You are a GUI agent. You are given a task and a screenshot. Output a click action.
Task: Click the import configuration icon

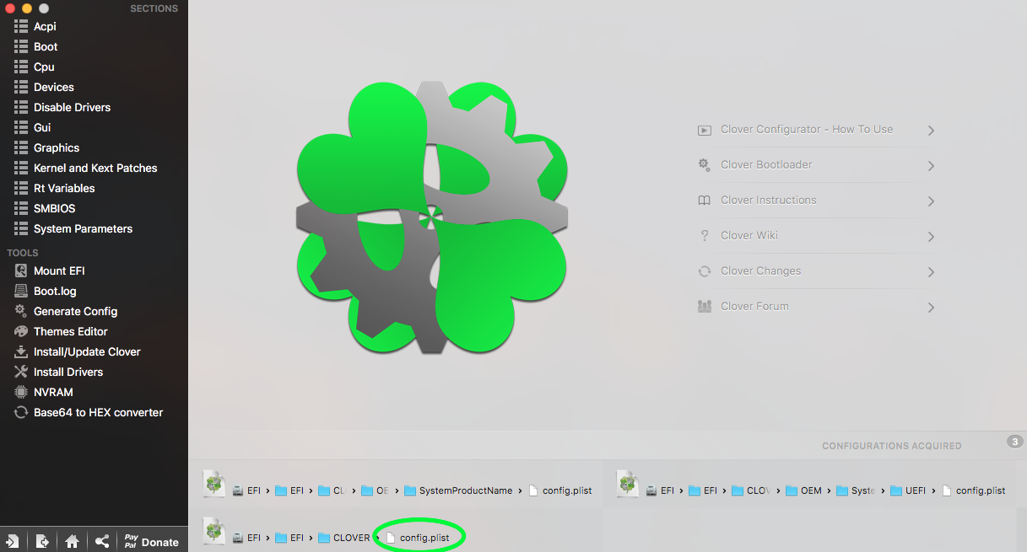(x=13, y=541)
